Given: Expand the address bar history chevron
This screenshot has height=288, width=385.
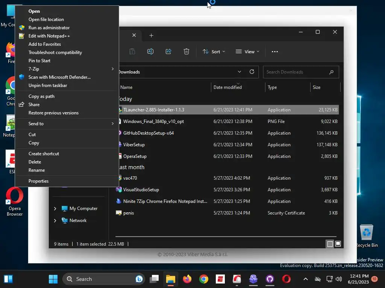Looking at the screenshot, I should coord(239,72).
